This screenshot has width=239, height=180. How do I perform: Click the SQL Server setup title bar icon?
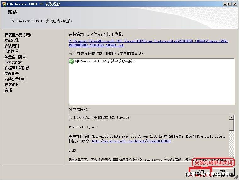tap(4, 4)
